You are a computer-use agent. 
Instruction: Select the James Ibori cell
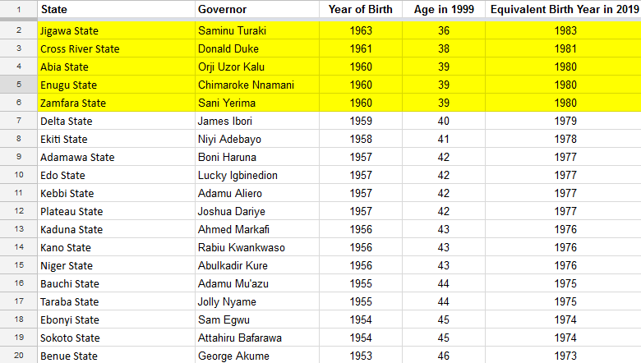257,121
